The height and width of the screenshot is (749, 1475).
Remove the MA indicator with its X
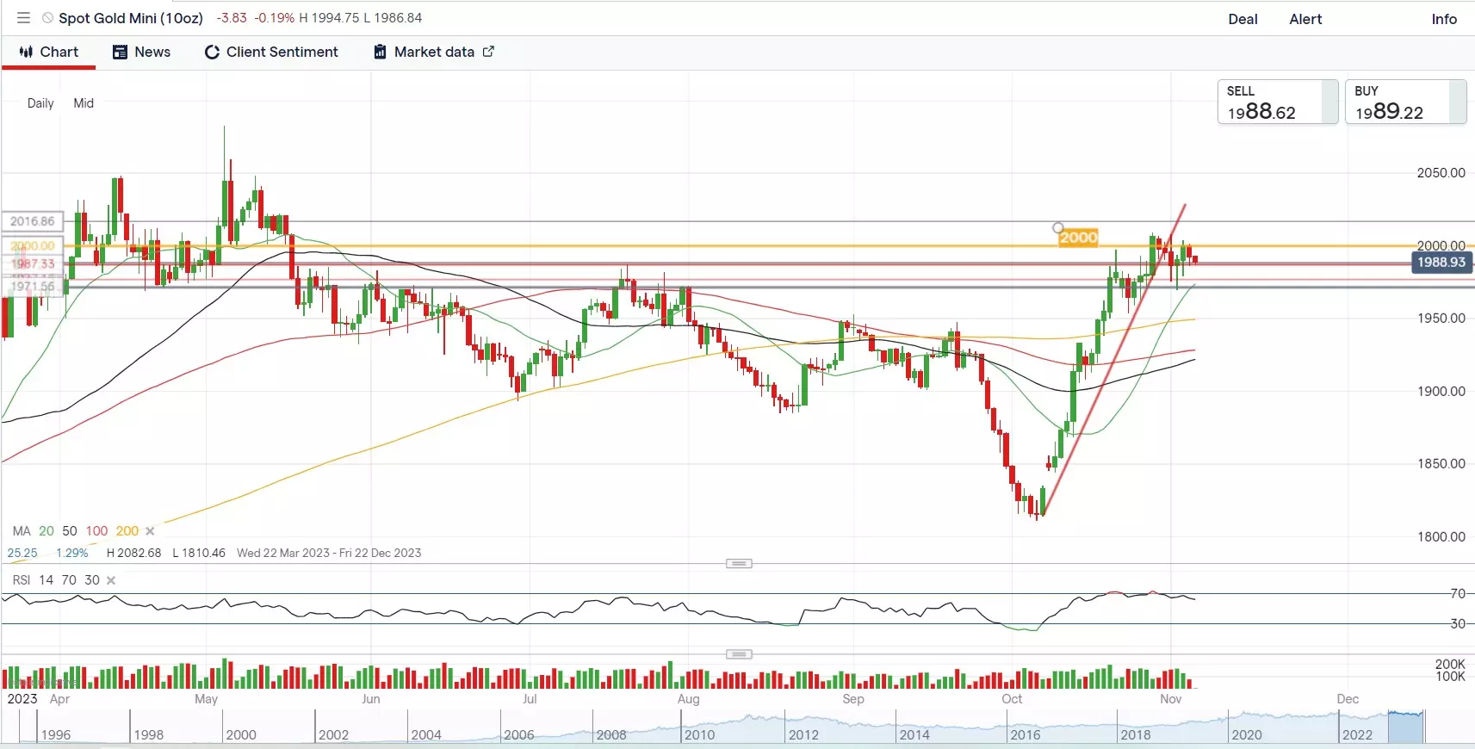[150, 531]
